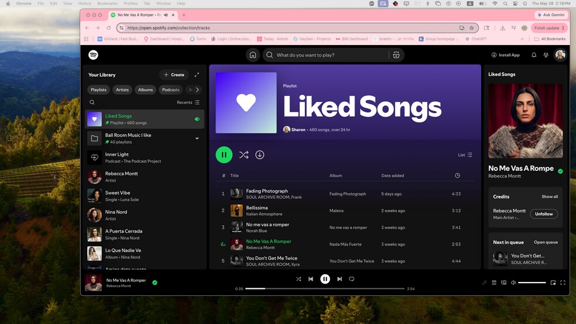Sort by duration clock column header
Image resolution: width=576 pixels, height=324 pixels.
pyautogui.click(x=457, y=175)
